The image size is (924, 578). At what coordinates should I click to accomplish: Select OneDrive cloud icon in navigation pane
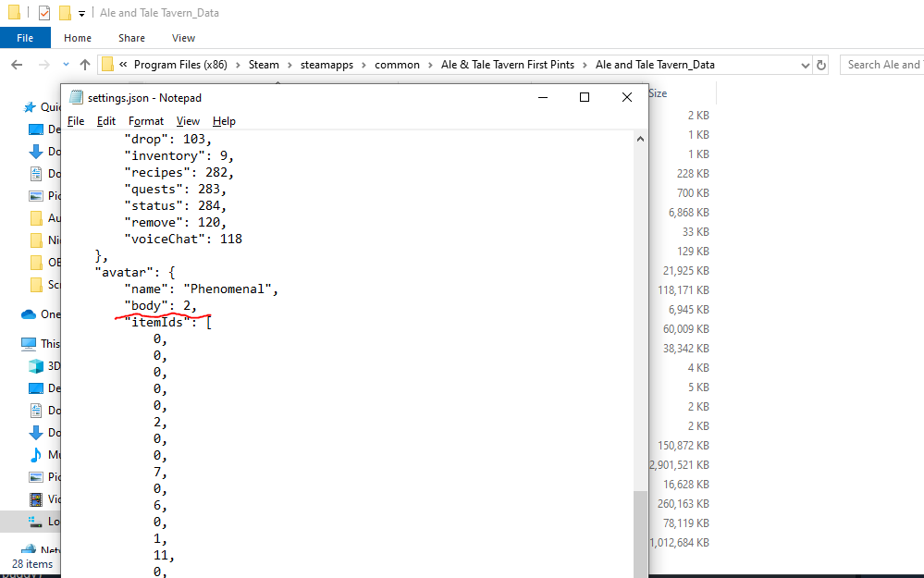(x=29, y=314)
